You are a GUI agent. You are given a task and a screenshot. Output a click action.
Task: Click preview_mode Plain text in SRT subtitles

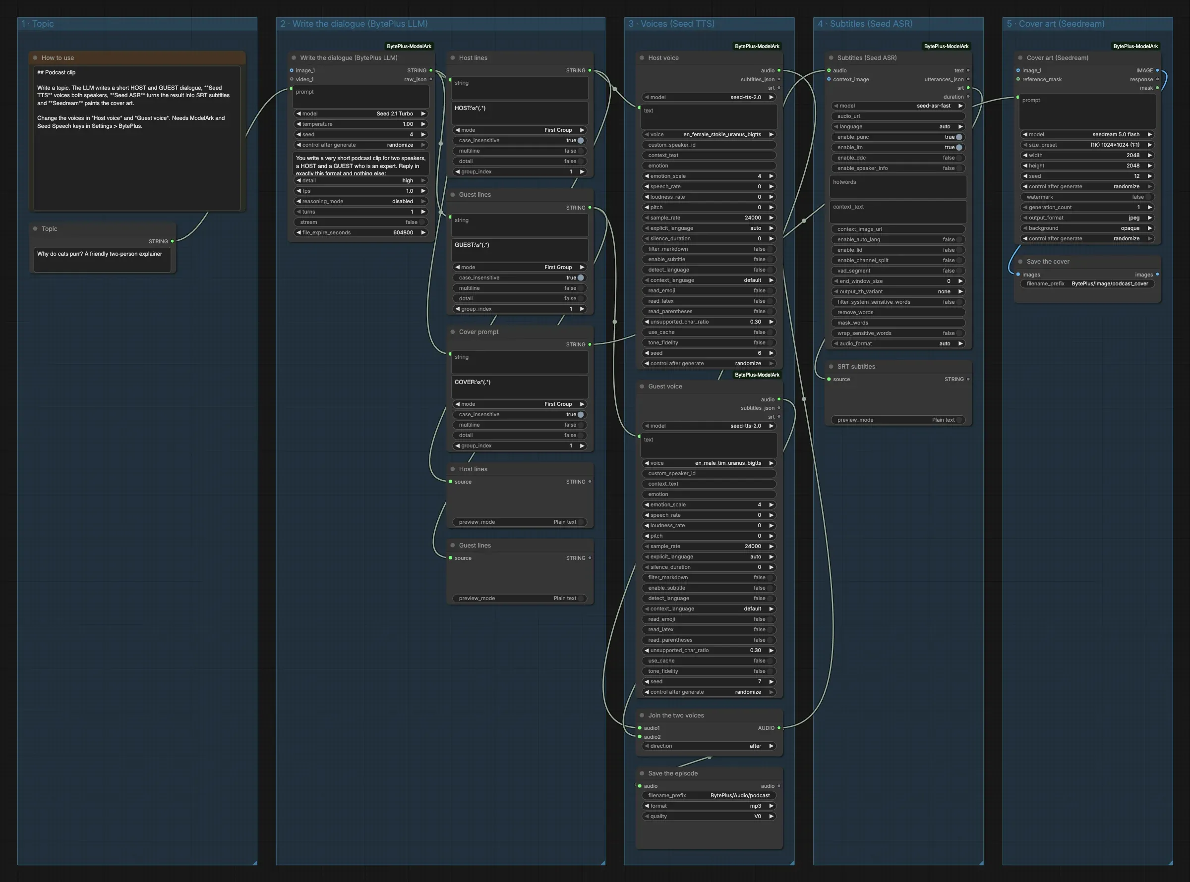(x=898, y=420)
